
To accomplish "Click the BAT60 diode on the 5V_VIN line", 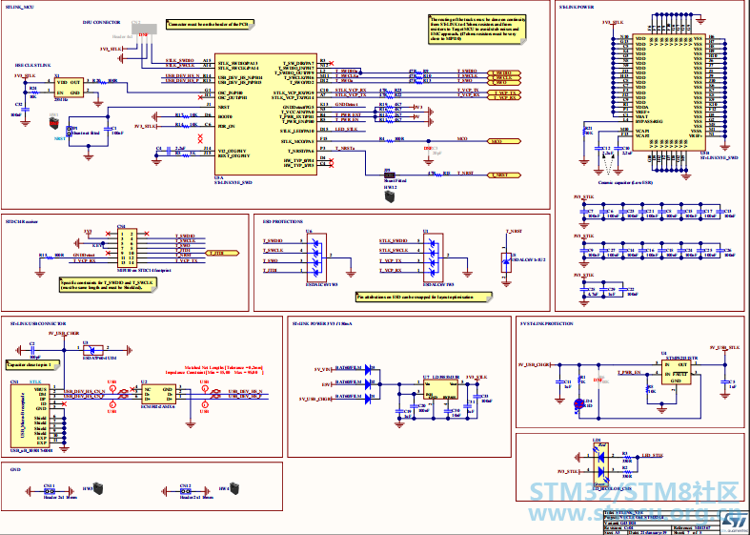I will [368, 369].
